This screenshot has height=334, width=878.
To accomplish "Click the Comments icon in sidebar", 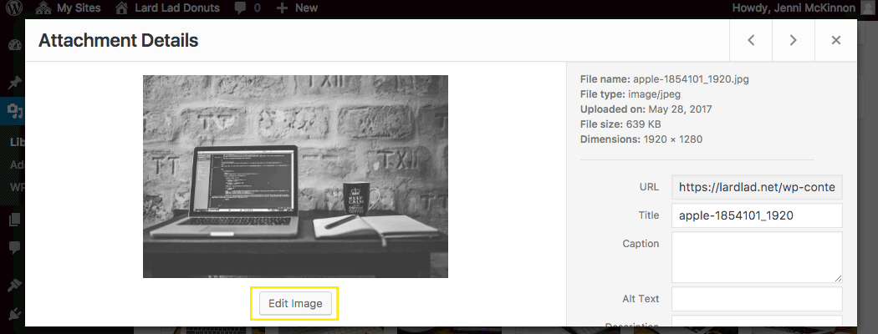I will point(15,246).
